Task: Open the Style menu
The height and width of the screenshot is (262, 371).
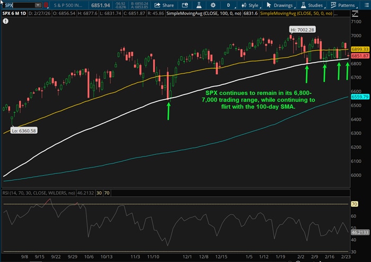Action: pos(251,5)
